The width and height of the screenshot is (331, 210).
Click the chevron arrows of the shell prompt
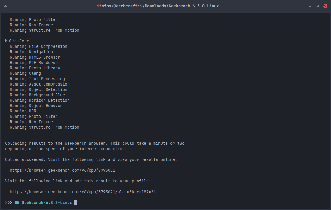(x=8, y=203)
